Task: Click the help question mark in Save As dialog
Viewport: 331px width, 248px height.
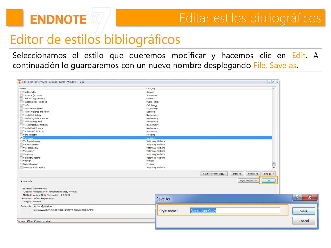Action: click(297, 197)
